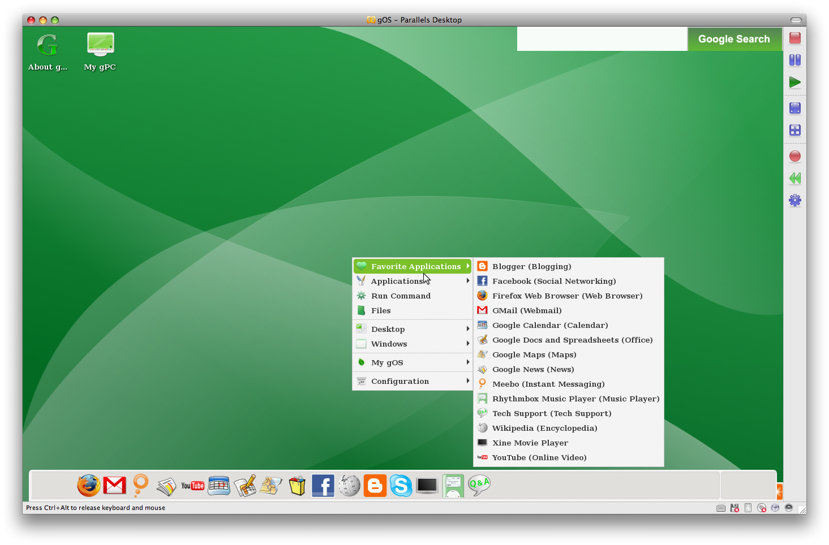Select YouTube (Online Video) entry

click(568, 457)
